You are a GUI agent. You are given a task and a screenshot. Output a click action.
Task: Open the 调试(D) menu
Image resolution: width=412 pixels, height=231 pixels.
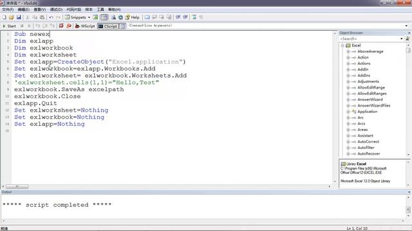(56, 10)
